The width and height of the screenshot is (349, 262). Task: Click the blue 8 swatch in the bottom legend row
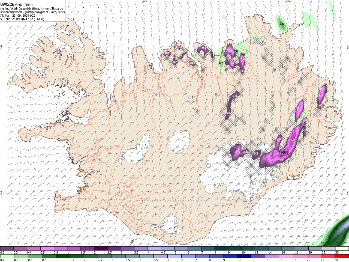coord(216,256)
